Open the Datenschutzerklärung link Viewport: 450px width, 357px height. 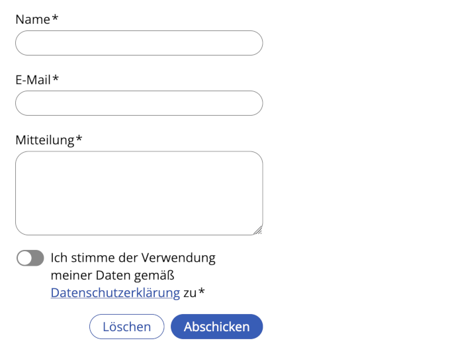click(115, 293)
